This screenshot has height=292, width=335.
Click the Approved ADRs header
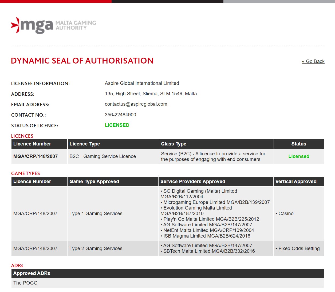[x=168, y=273]
